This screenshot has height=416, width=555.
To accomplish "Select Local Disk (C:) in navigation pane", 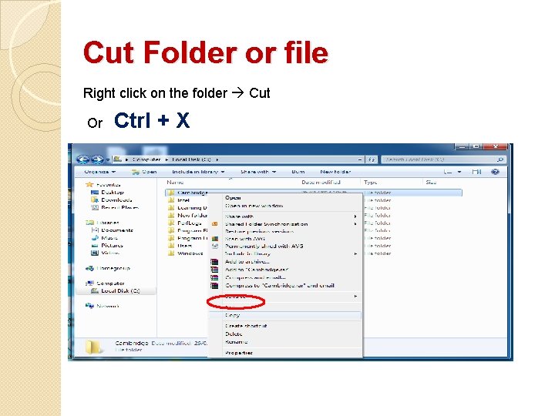I will click(120, 290).
